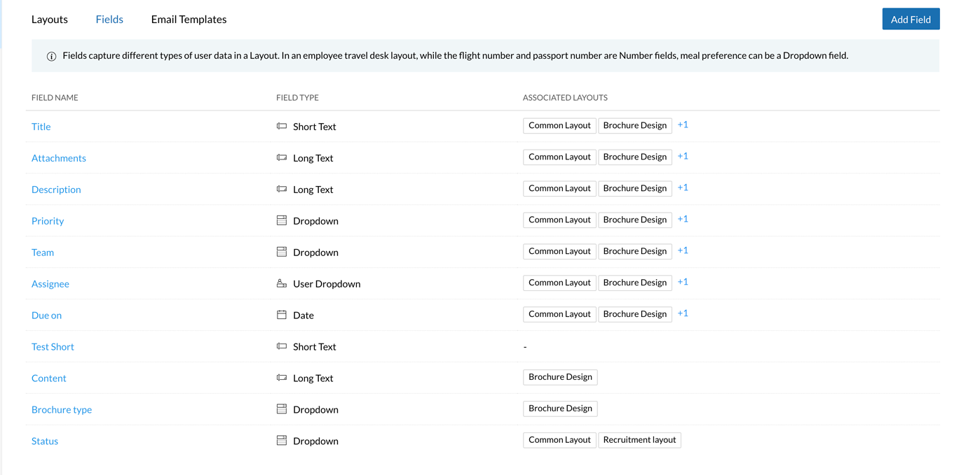Expand +1 more layouts for Title field
Image resolution: width=954 pixels, height=475 pixels.
[683, 125]
